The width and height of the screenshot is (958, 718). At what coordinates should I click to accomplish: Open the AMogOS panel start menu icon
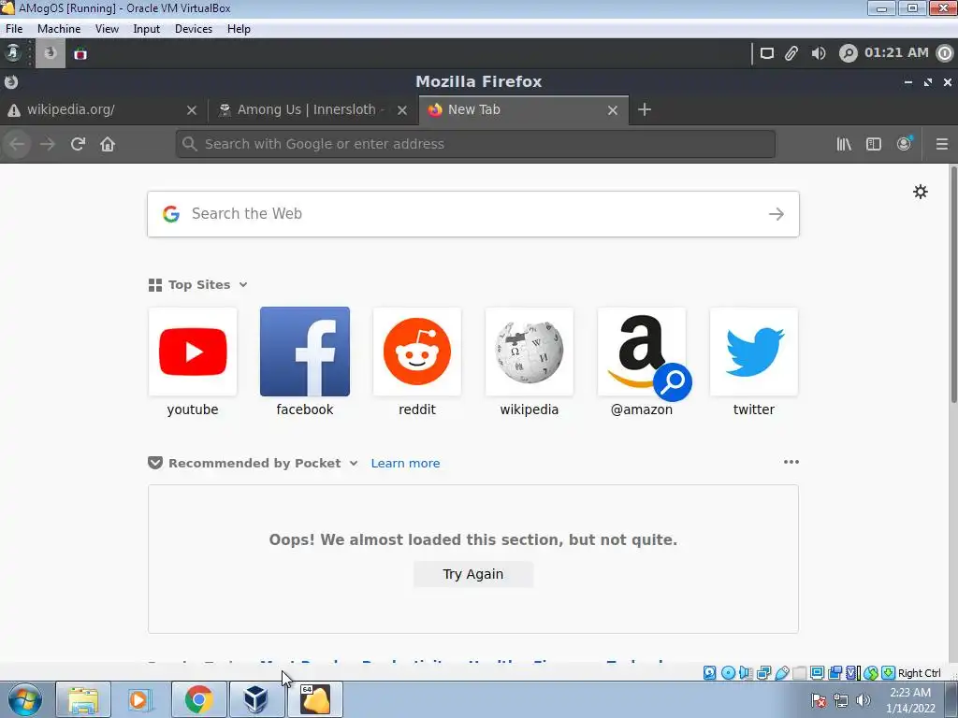click(13, 53)
